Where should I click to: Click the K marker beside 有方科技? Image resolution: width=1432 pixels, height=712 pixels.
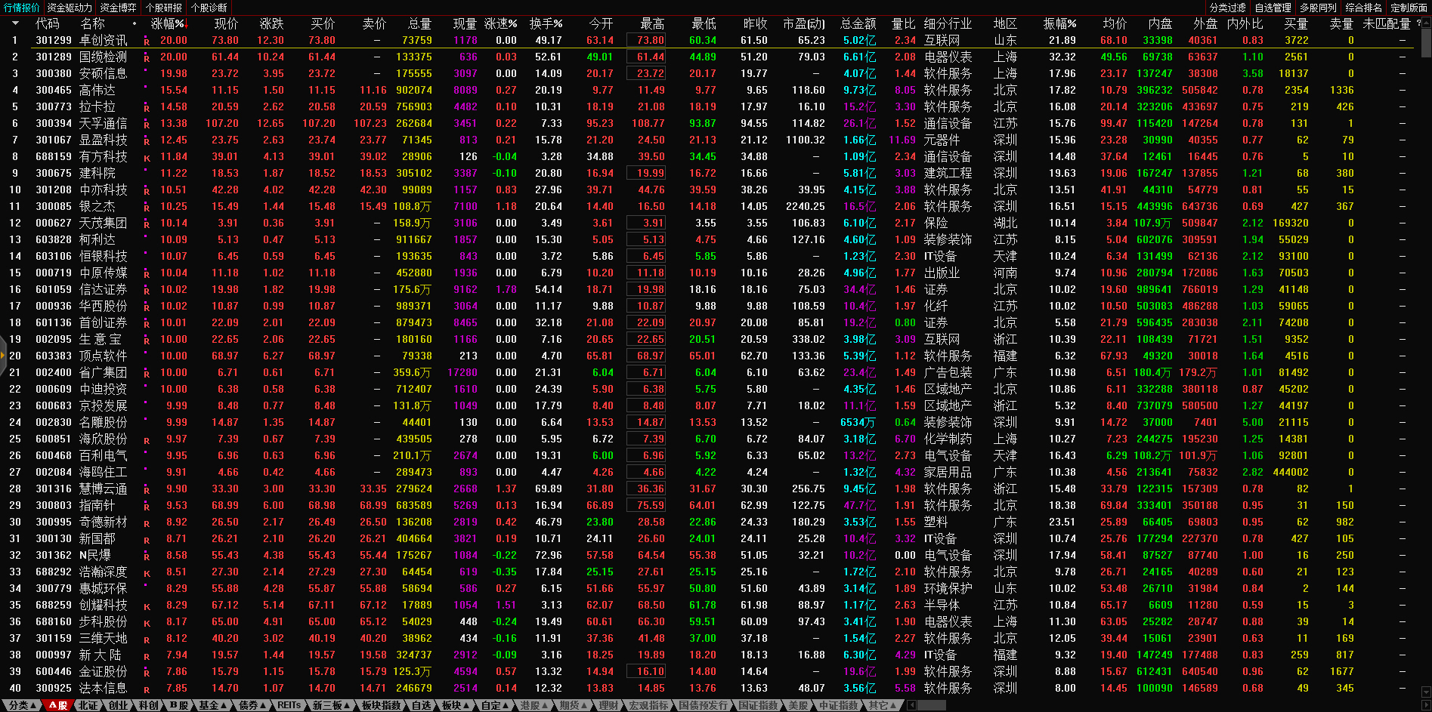[x=147, y=157]
